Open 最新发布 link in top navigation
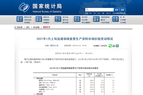The image size is (143, 95). 46,17
